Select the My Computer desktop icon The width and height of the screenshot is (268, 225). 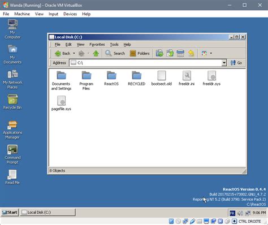point(12,29)
